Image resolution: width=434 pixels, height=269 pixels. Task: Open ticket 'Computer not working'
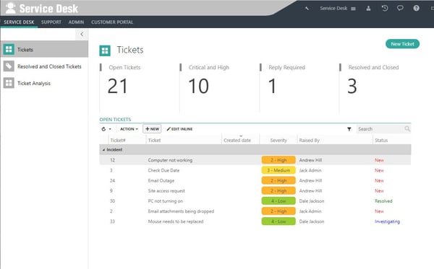pyautogui.click(x=170, y=160)
